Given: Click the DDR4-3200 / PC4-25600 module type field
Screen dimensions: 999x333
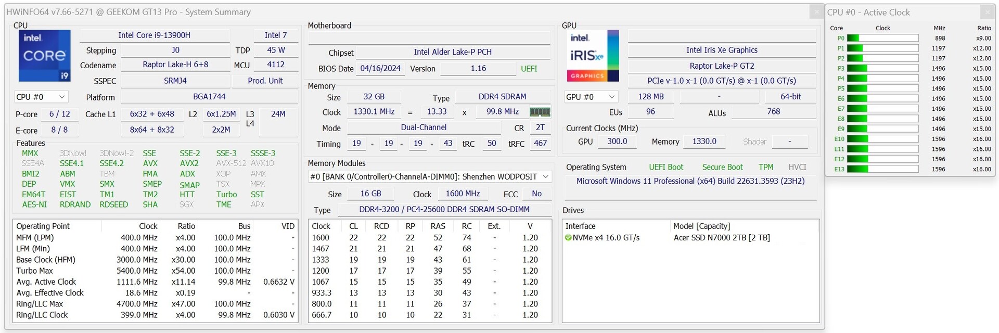Looking at the screenshot, I should pyautogui.click(x=444, y=210).
